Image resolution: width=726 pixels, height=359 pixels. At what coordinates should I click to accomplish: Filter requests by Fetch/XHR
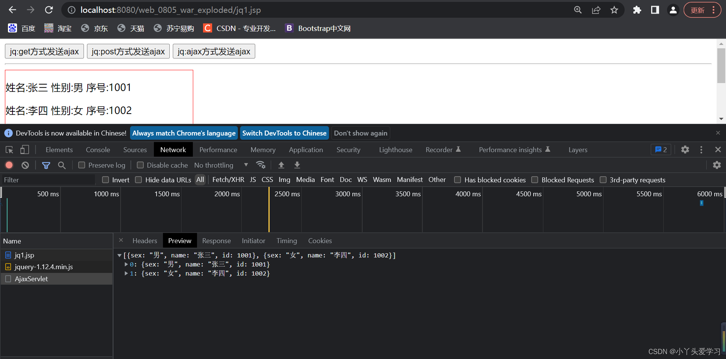pos(228,180)
